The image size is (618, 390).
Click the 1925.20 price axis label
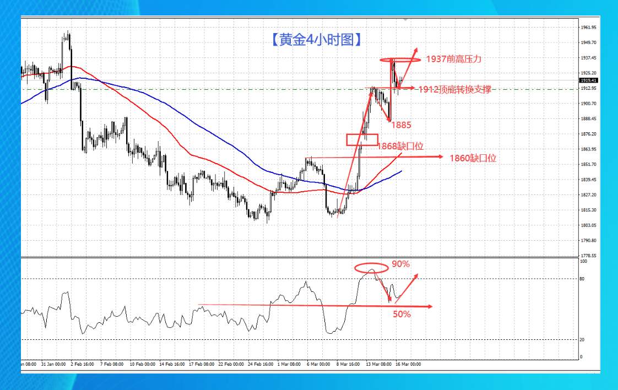(x=589, y=73)
